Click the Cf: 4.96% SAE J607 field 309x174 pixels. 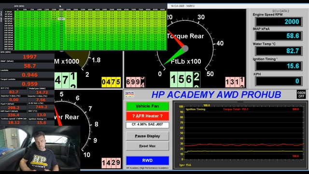(x=147, y=125)
